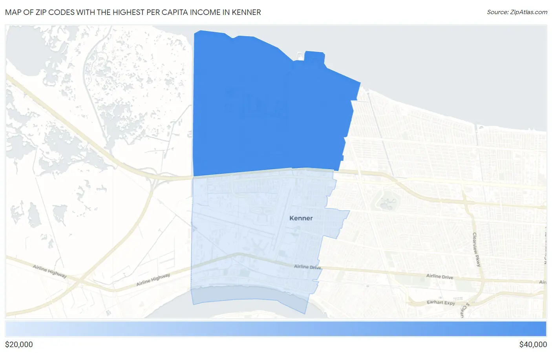Image resolution: width=552 pixels, height=353 pixels.
Task: Click the map title about per capita income
Action: pyautogui.click(x=133, y=12)
